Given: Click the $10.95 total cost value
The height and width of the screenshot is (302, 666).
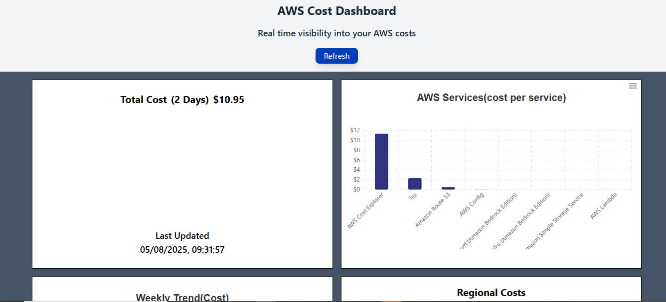Looking at the screenshot, I should pos(228,100).
